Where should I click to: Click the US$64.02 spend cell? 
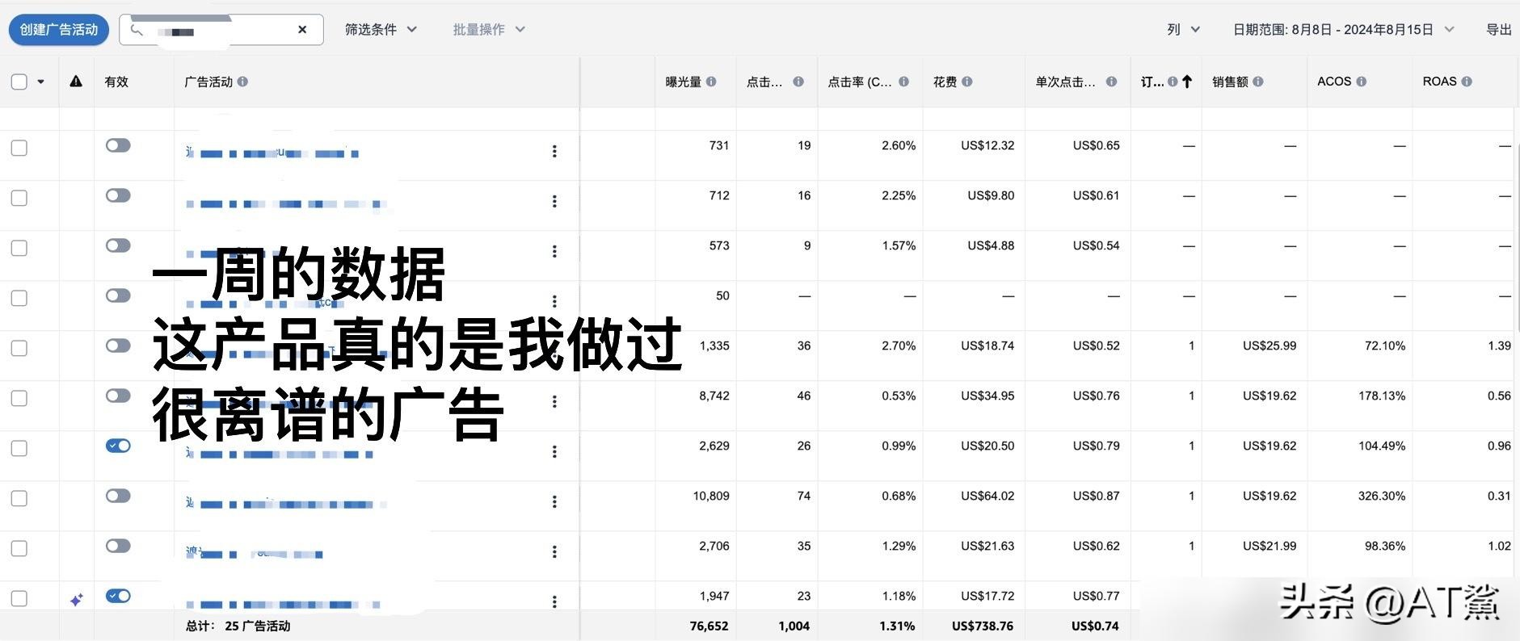click(x=987, y=496)
